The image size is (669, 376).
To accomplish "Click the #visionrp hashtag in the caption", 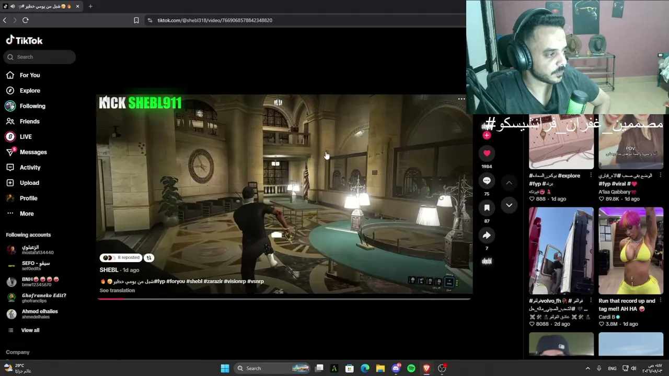I will 235,281.
